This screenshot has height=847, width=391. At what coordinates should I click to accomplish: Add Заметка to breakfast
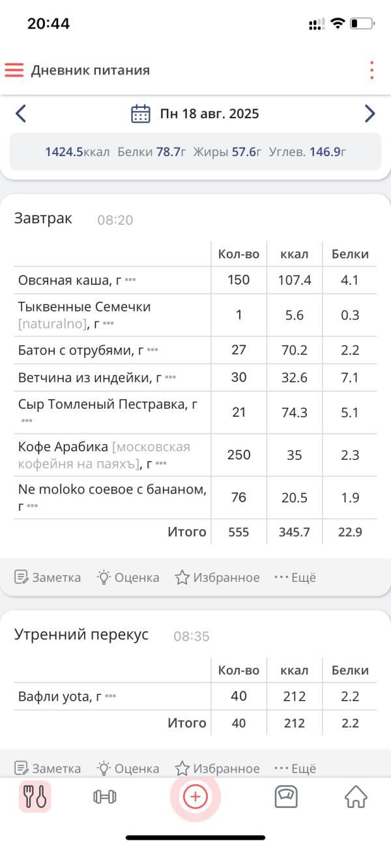[48, 577]
